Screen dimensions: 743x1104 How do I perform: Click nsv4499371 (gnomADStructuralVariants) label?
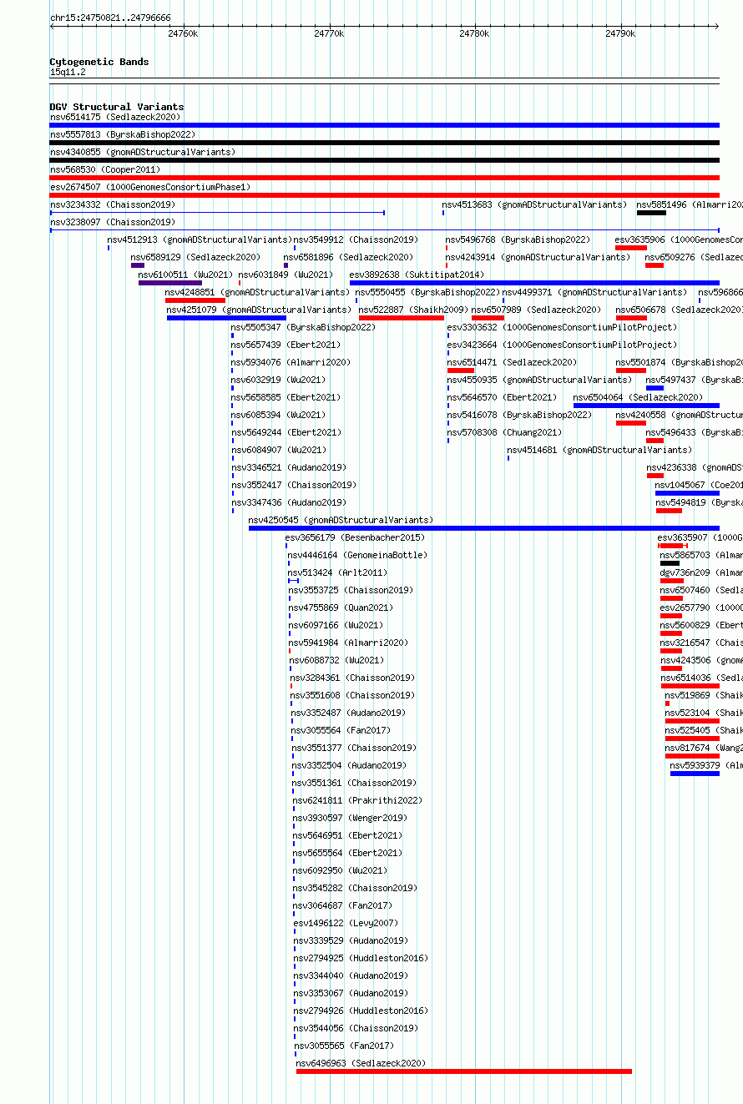point(594,292)
